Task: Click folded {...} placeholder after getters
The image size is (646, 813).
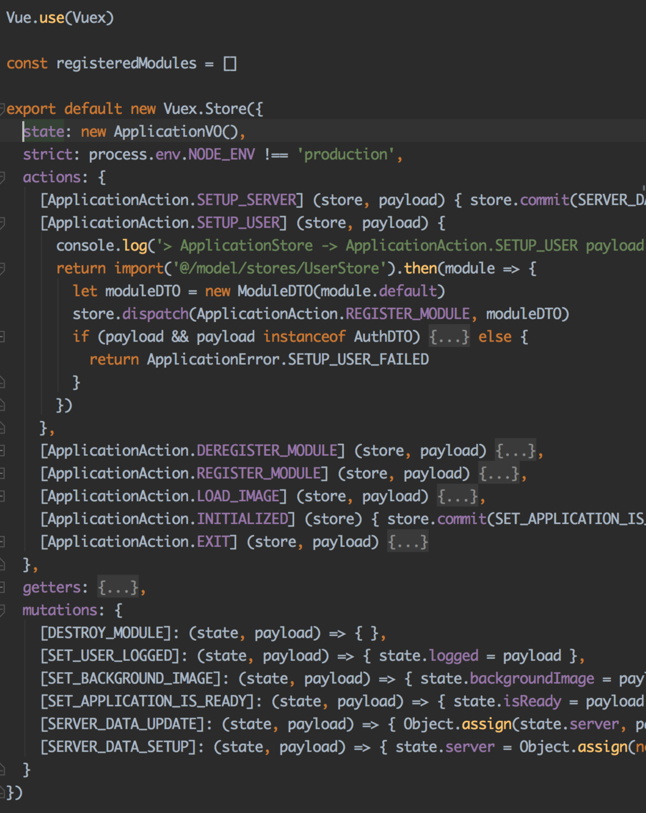Action: click(118, 587)
